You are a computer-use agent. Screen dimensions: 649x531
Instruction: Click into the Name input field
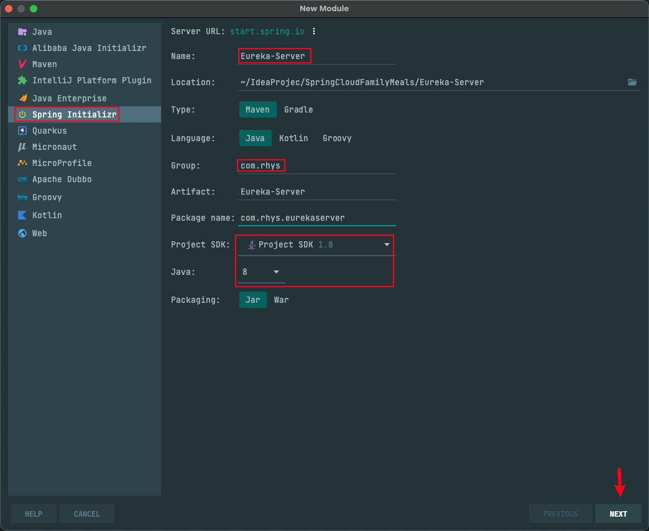pos(316,56)
